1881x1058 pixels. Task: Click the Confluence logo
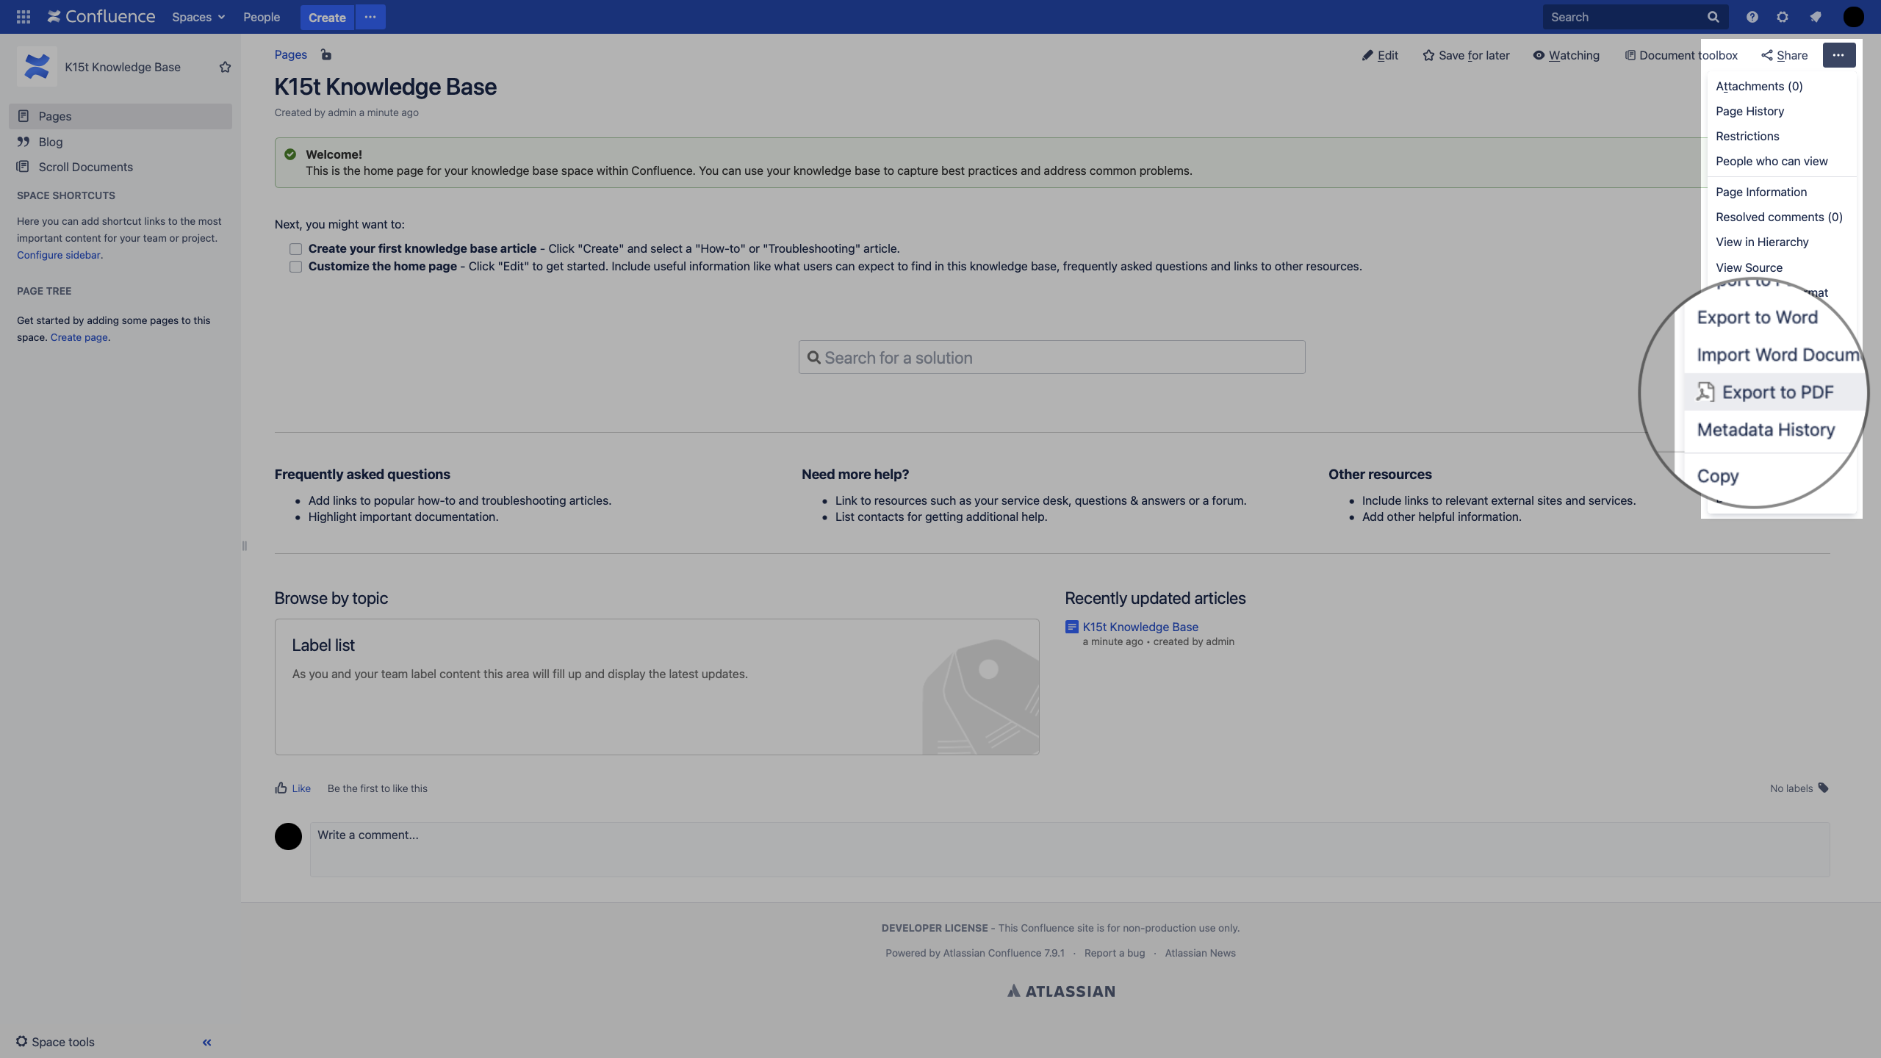[x=101, y=16]
